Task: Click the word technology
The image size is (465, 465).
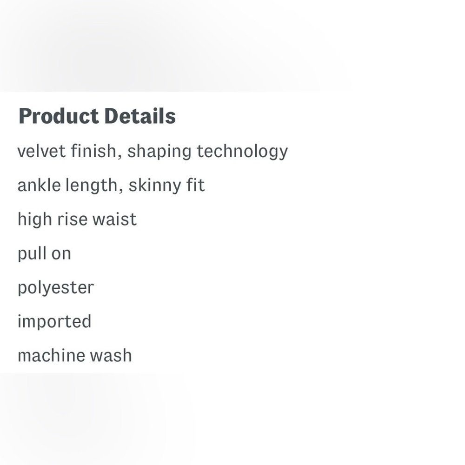Action: 242,152
